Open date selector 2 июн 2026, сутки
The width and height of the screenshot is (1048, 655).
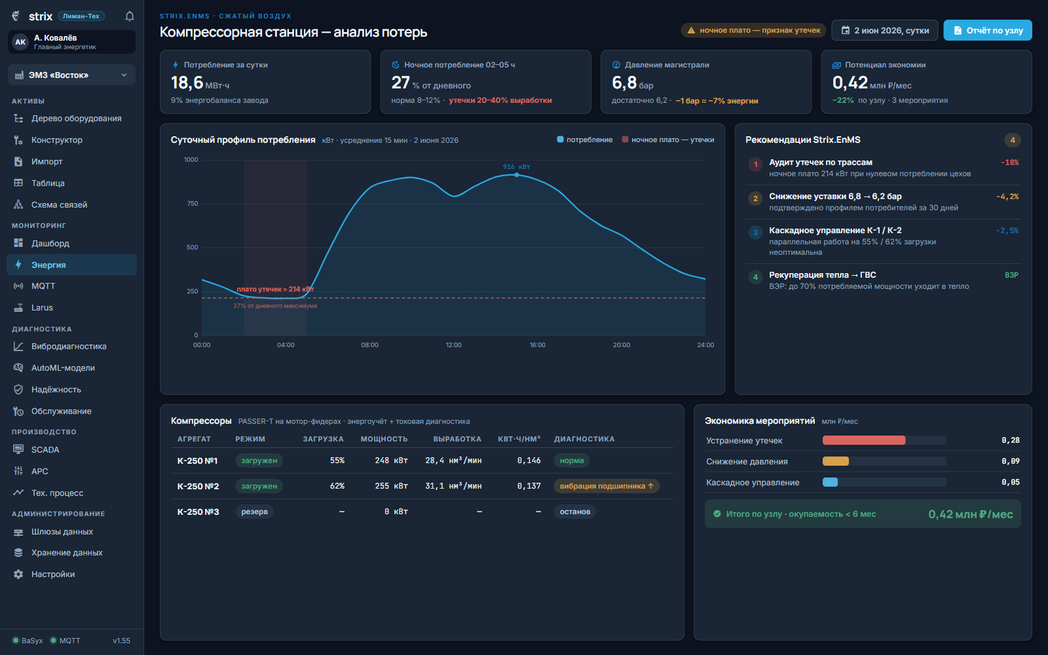pyautogui.click(x=885, y=30)
